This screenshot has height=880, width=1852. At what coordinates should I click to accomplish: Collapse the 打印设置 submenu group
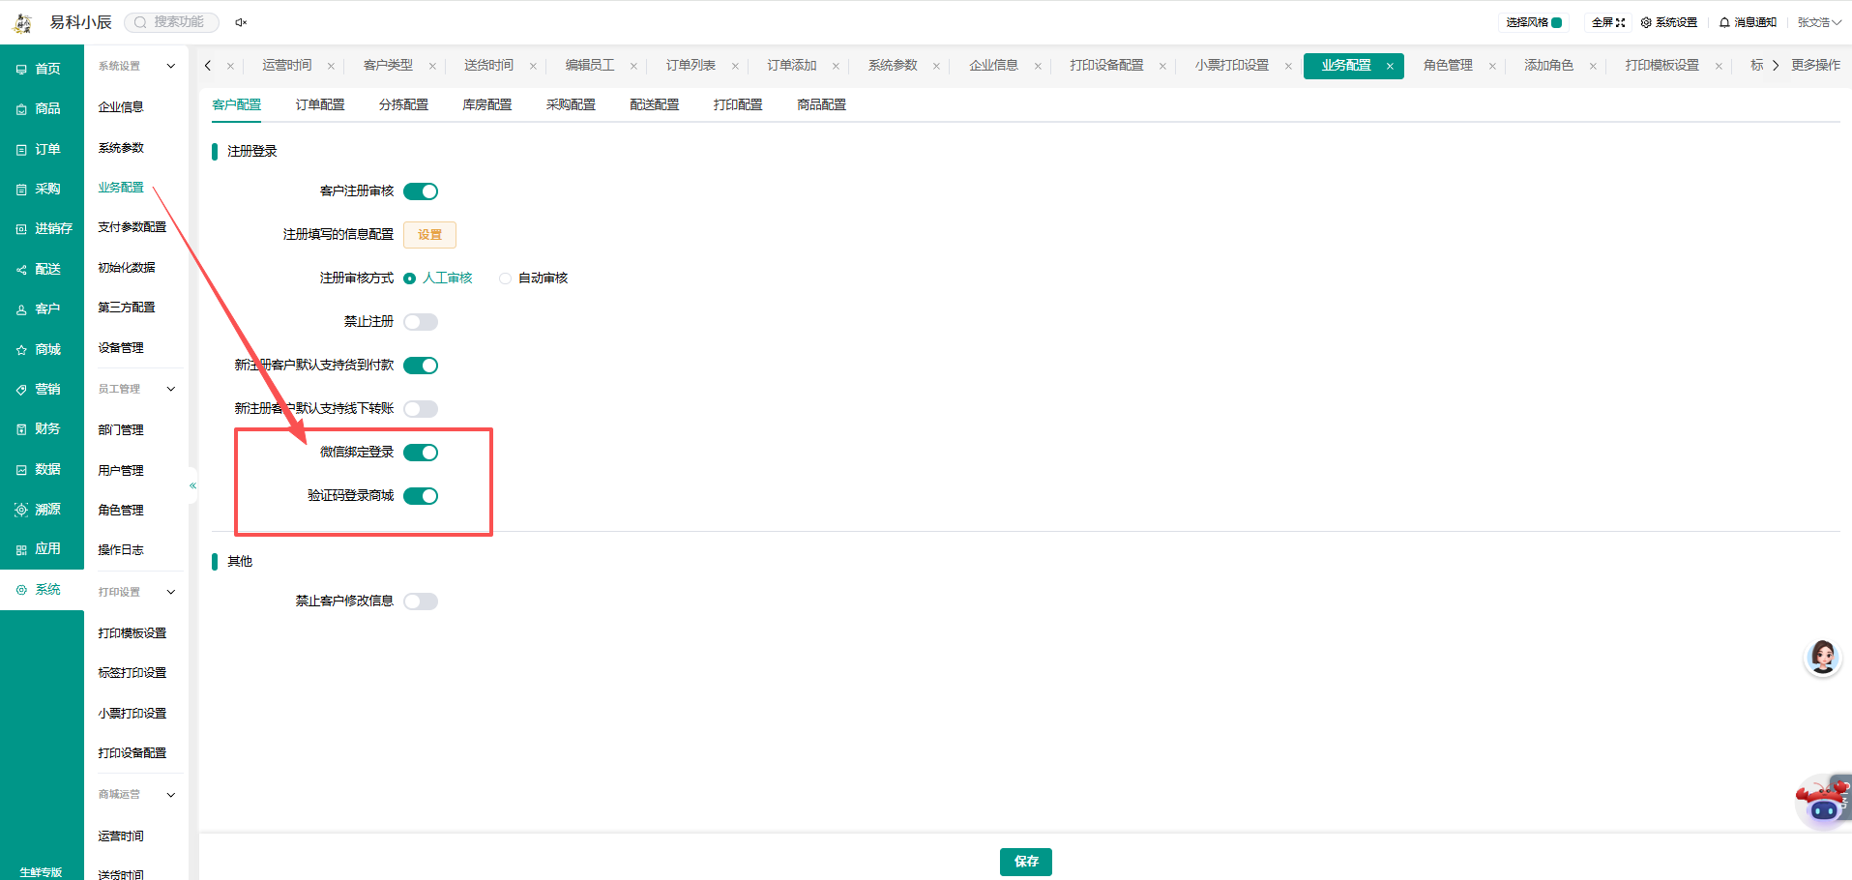pos(171,592)
